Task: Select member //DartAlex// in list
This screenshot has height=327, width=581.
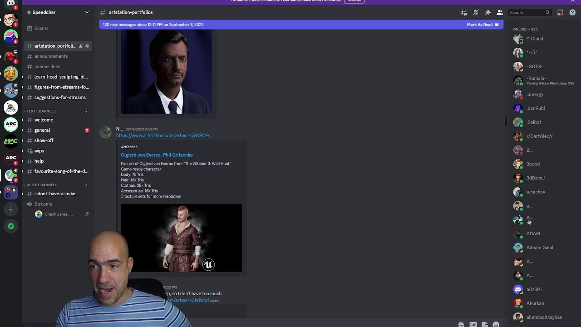Action: coord(542,136)
